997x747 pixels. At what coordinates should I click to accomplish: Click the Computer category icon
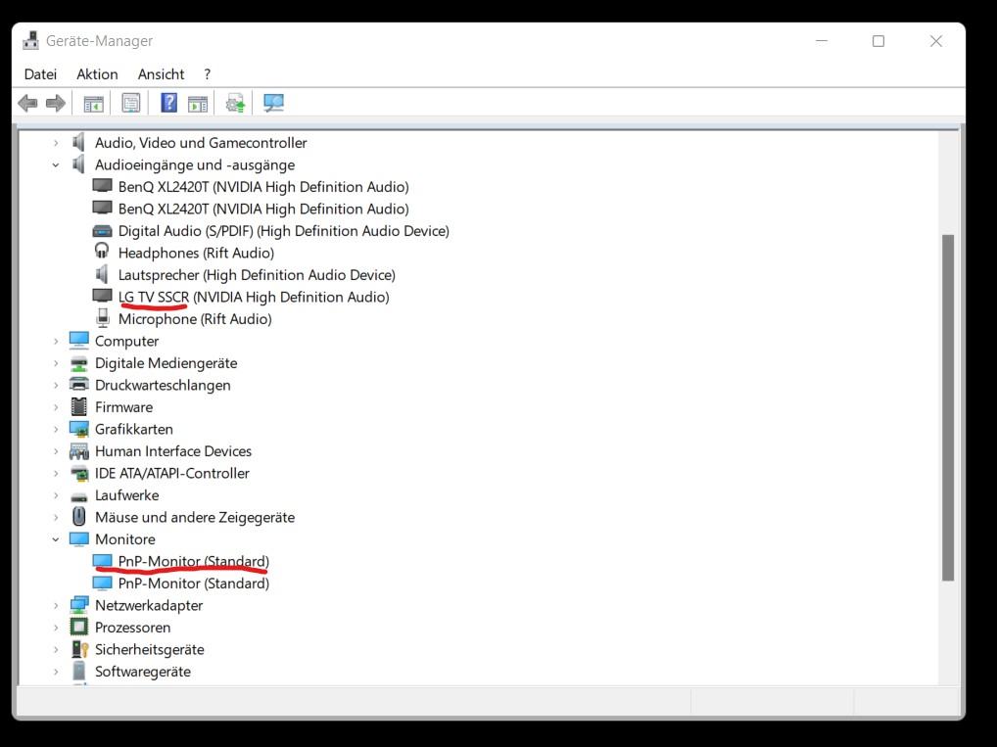pos(79,341)
